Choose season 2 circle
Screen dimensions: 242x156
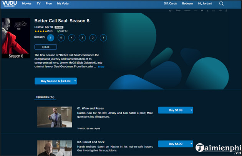[93, 38]
